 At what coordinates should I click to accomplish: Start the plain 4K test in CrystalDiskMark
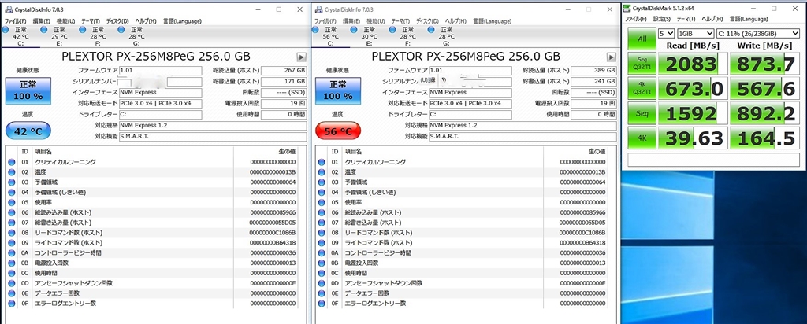[642, 138]
